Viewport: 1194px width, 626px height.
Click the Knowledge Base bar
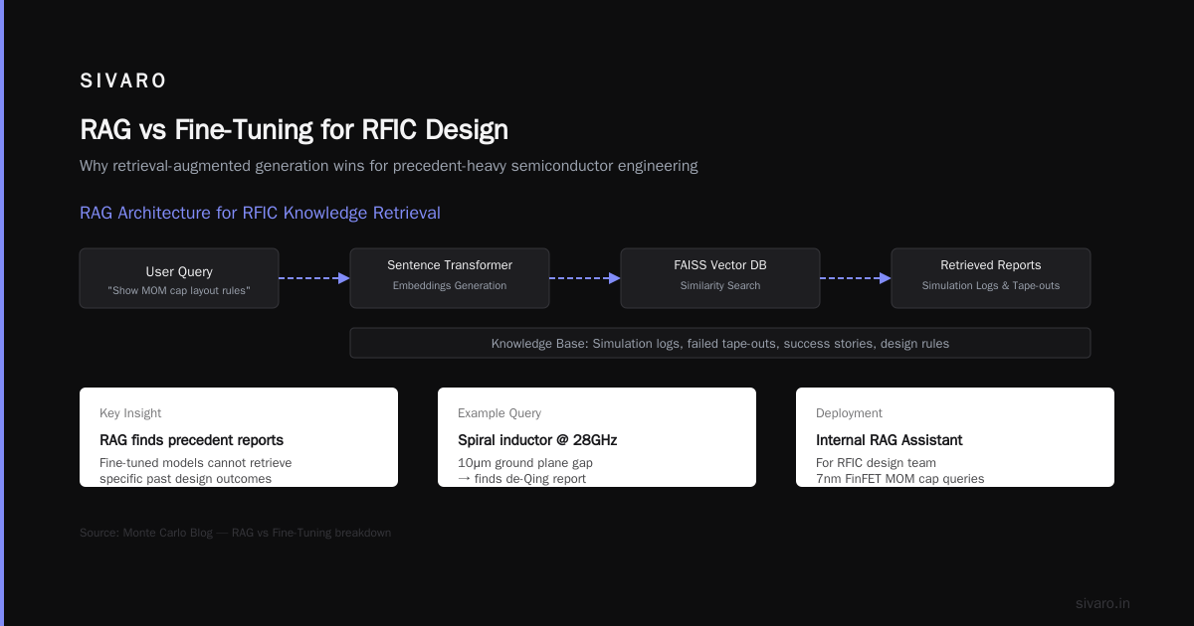720,343
